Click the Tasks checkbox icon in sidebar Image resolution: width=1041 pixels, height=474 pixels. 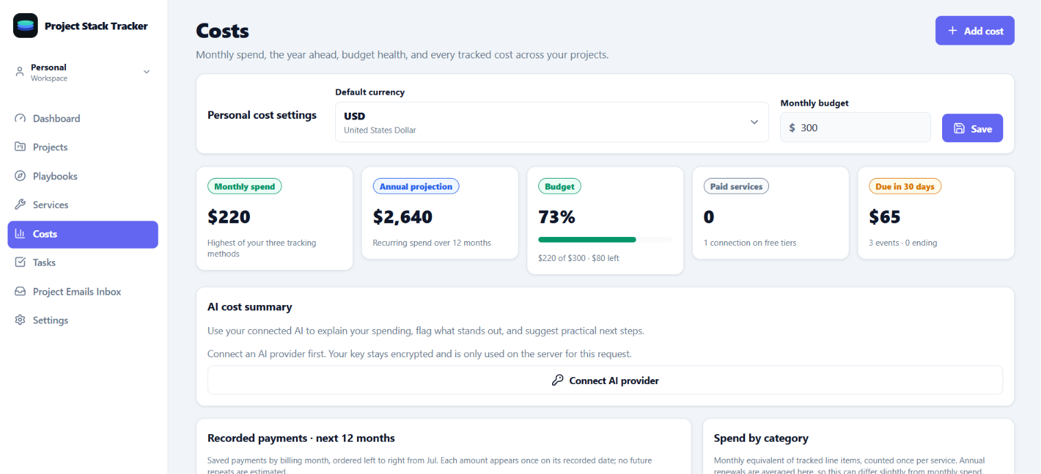(x=20, y=262)
